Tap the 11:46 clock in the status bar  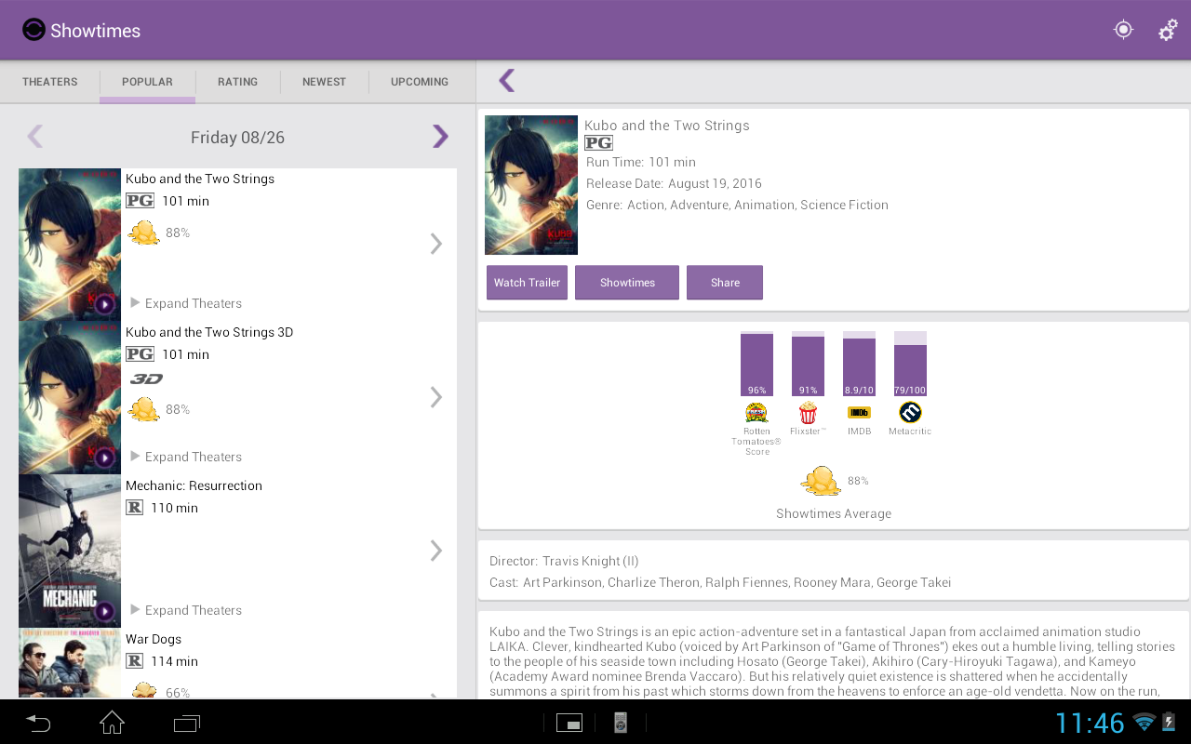1090,723
